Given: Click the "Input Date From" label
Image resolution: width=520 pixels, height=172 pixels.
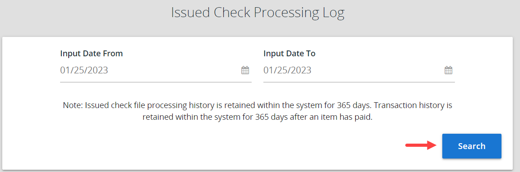Looking at the screenshot, I should pyautogui.click(x=92, y=54).
